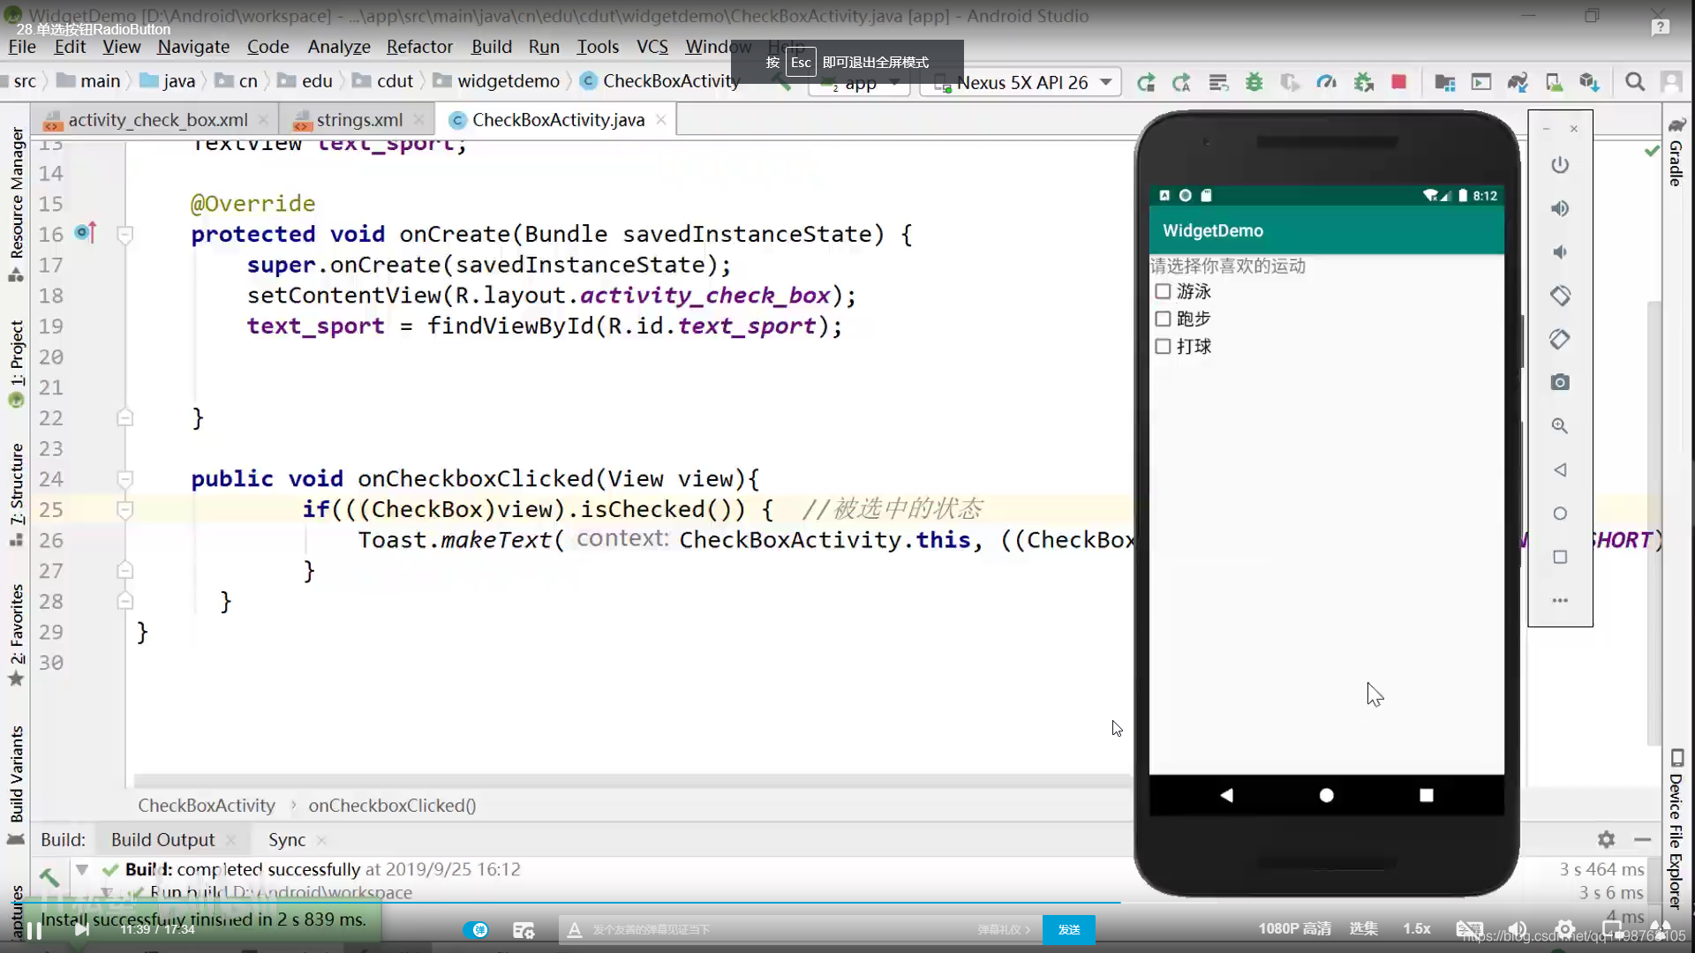Viewport: 1695px width, 953px height.
Task: Click the activity_check_box.xml editor tab
Action: 157,120
